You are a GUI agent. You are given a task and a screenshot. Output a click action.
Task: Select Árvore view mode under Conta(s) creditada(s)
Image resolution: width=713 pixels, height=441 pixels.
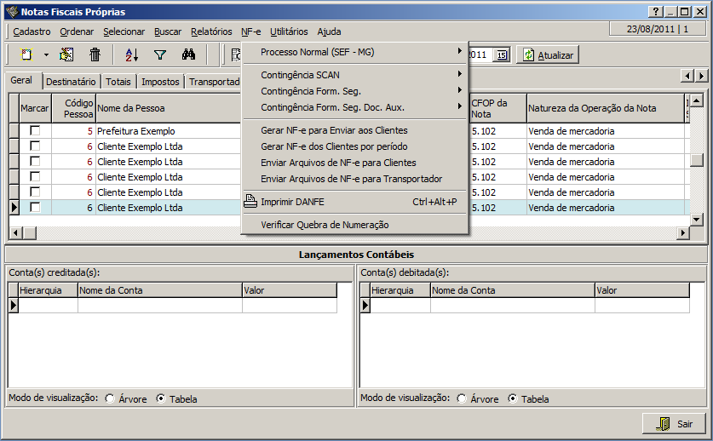click(x=110, y=398)
